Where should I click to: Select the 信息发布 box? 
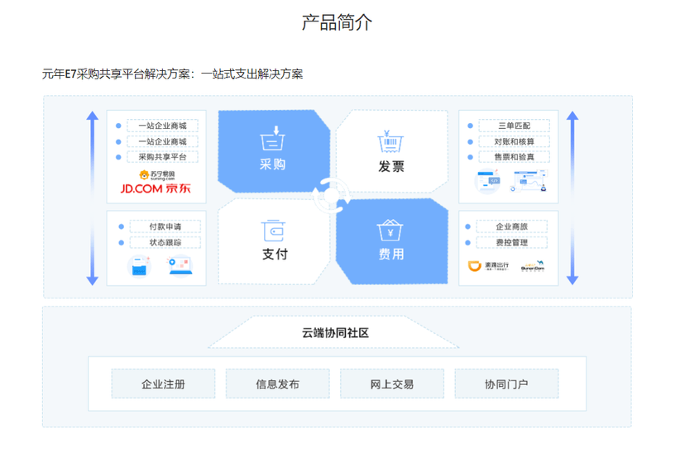click(x=278, y=384)
